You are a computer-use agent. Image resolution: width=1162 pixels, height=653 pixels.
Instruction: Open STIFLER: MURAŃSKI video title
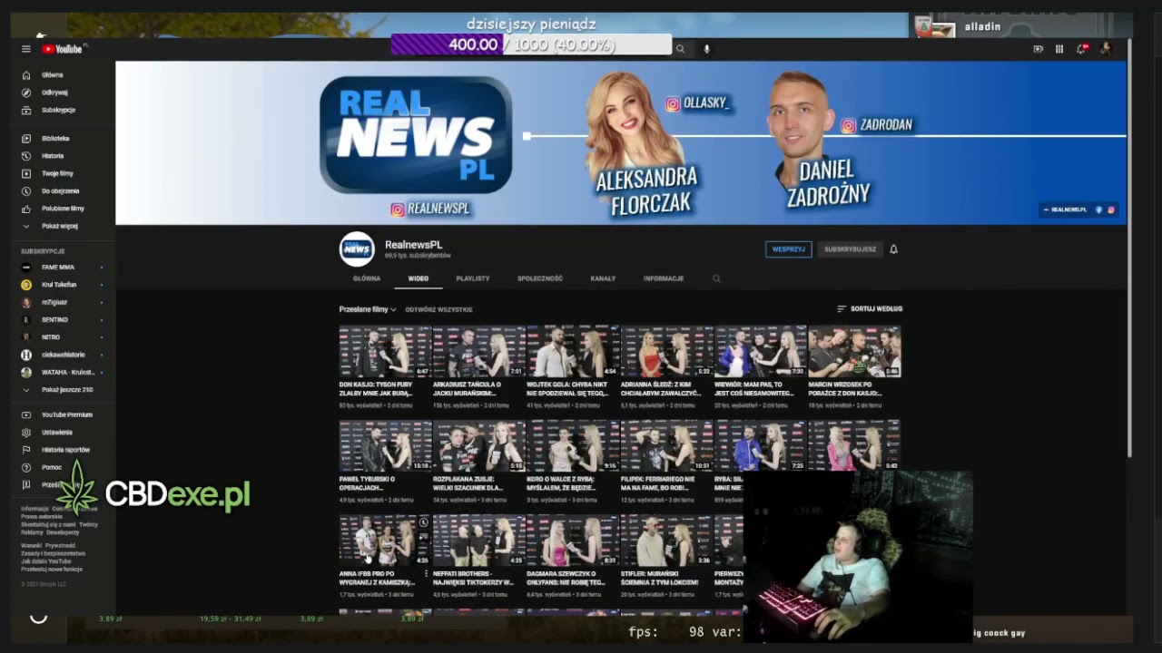click(x=660, y=578)
